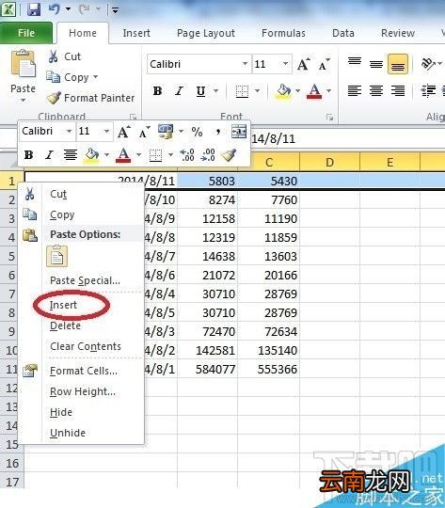Click the ribbon Grow Font icon
The height and width of the screenshot is (508, 445).
coord(303,65)
